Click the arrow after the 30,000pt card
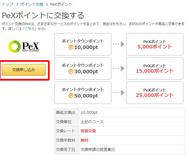 119,68
